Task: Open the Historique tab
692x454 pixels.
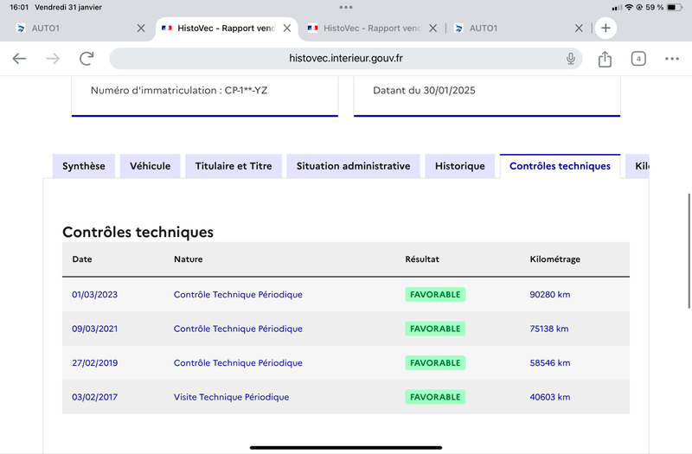Action: tap(460, 166)
